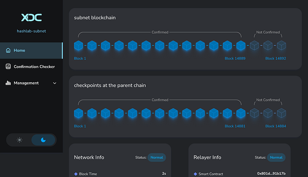Image resolution: width=308 pixels, height=177 pixels.
Task: Open the Confirmation Checker page
Action: tap(32, 67)
